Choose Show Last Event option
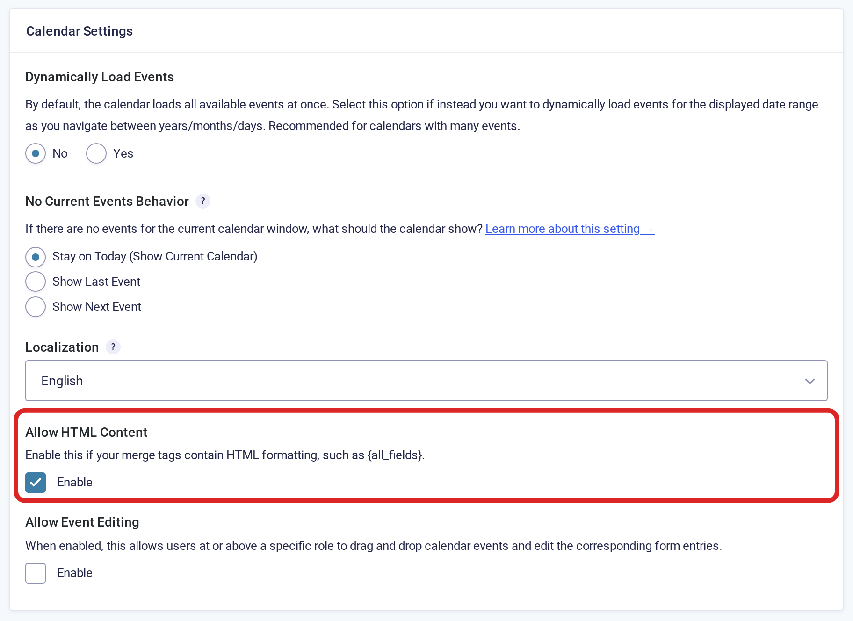This screenshot has height=621, width=853. click(36, 282)
